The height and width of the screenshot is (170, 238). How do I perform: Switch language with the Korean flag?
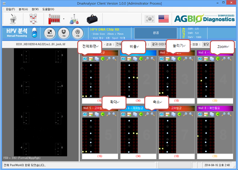tap(150, 19)
